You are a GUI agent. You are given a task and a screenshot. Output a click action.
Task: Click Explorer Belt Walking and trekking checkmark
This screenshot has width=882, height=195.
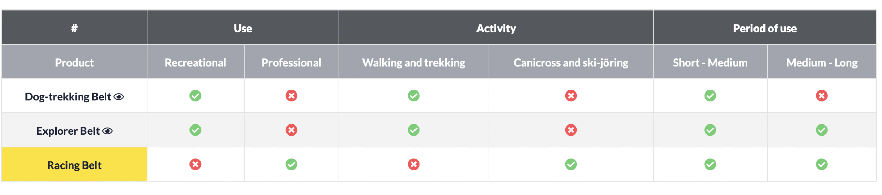[413, 130]
